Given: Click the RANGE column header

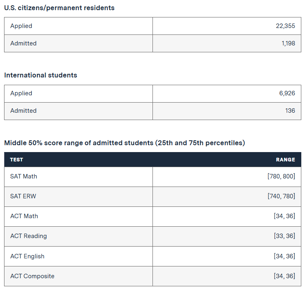Looking at the screenshot, I should (x=285, y=160).
